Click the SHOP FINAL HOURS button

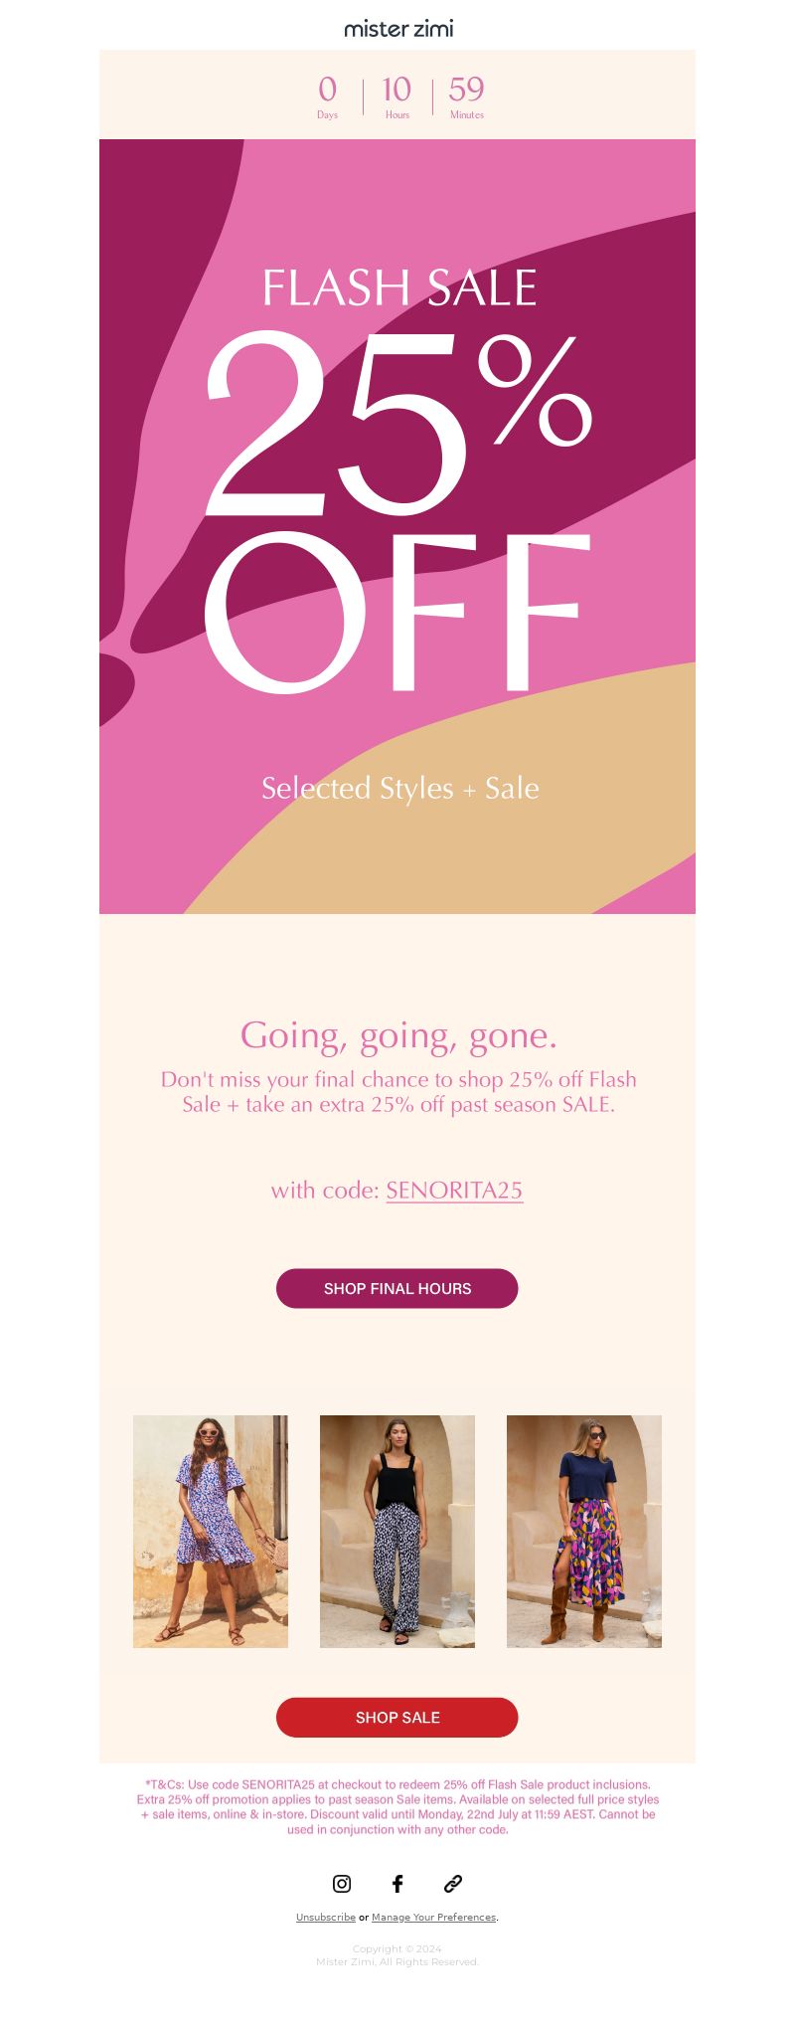click(397, 1288)
